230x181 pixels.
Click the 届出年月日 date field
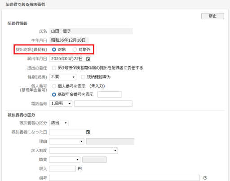tap(70, 59)
